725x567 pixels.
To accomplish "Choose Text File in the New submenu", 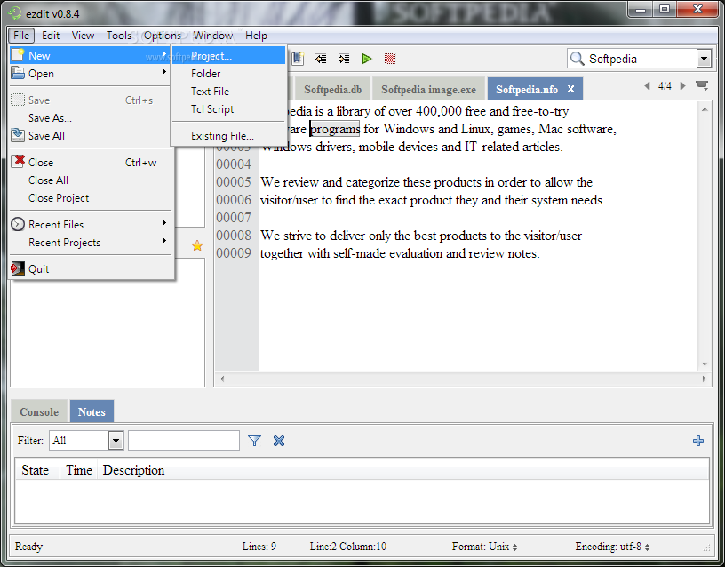I will coord(228,92).
